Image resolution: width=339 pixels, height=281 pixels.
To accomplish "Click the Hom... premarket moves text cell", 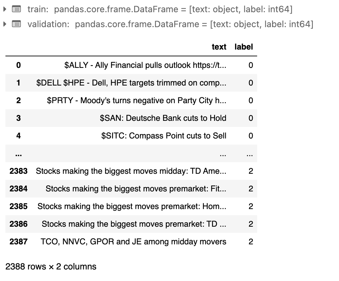I will pos(132,206).
